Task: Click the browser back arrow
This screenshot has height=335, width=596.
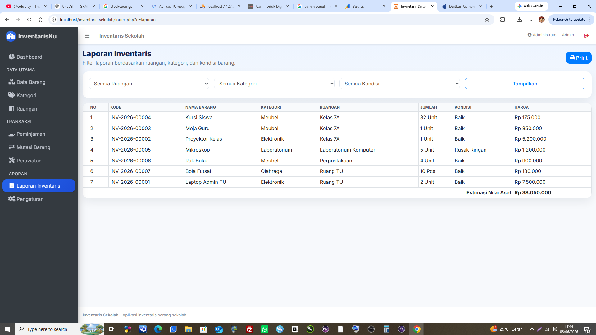Action: click(x=7, y=20)
